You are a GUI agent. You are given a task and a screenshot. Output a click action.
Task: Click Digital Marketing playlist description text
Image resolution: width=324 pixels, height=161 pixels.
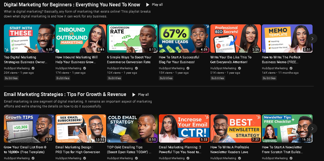[77, 14]
